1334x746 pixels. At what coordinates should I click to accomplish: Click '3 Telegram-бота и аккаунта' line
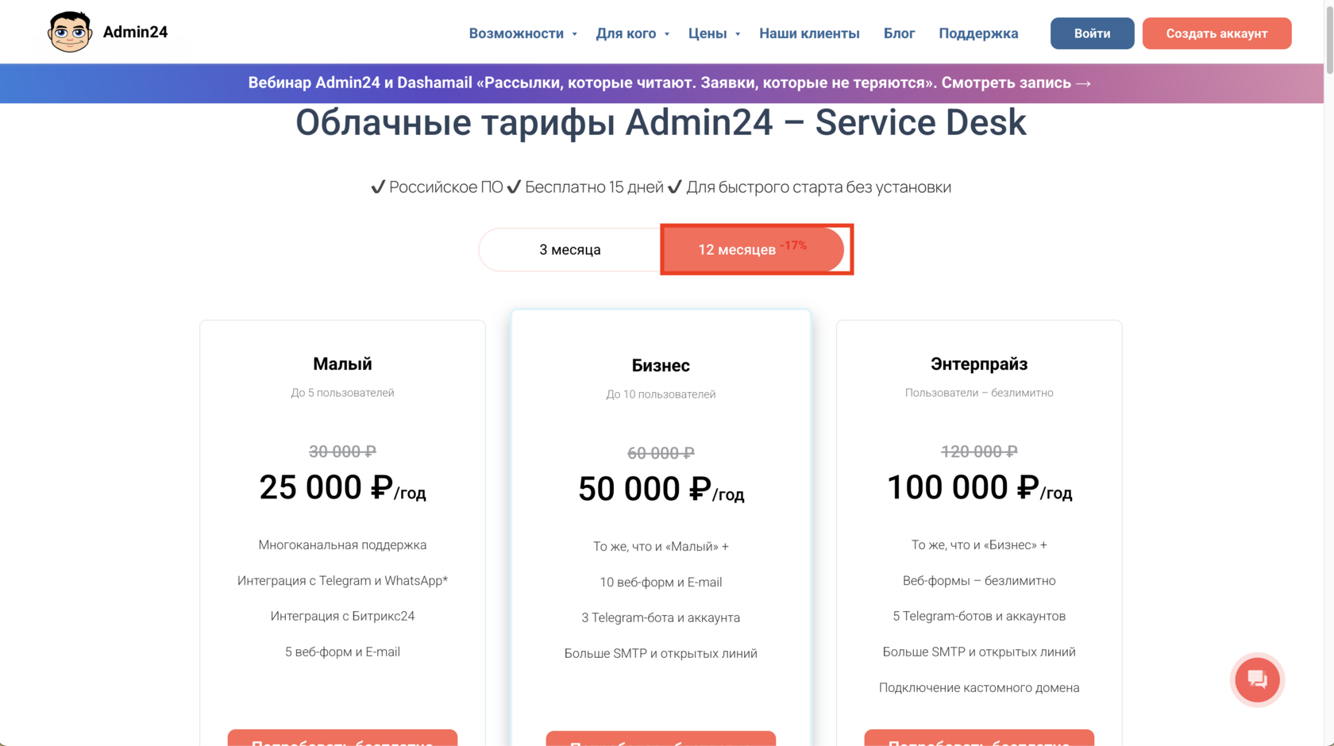click(x=661, y=617)
